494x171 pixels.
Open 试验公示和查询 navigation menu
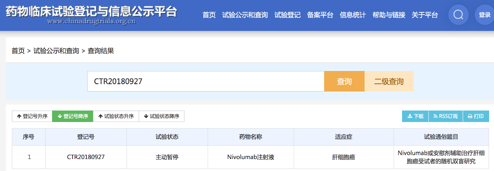pyautogui.click(x=245, y=15)
